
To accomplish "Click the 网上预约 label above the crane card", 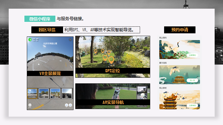I will pyautogui.click(x=163, y=38).
